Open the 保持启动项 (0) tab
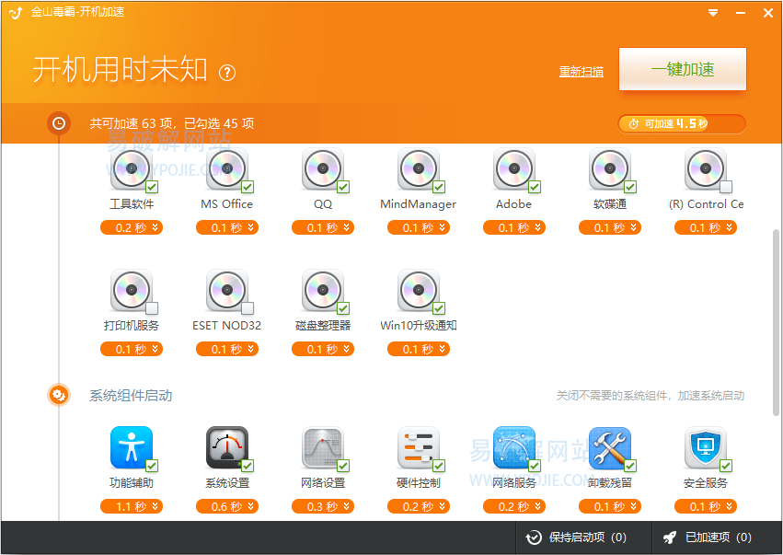Viewport: 783px width, 555px height. [x=582, y=538]
